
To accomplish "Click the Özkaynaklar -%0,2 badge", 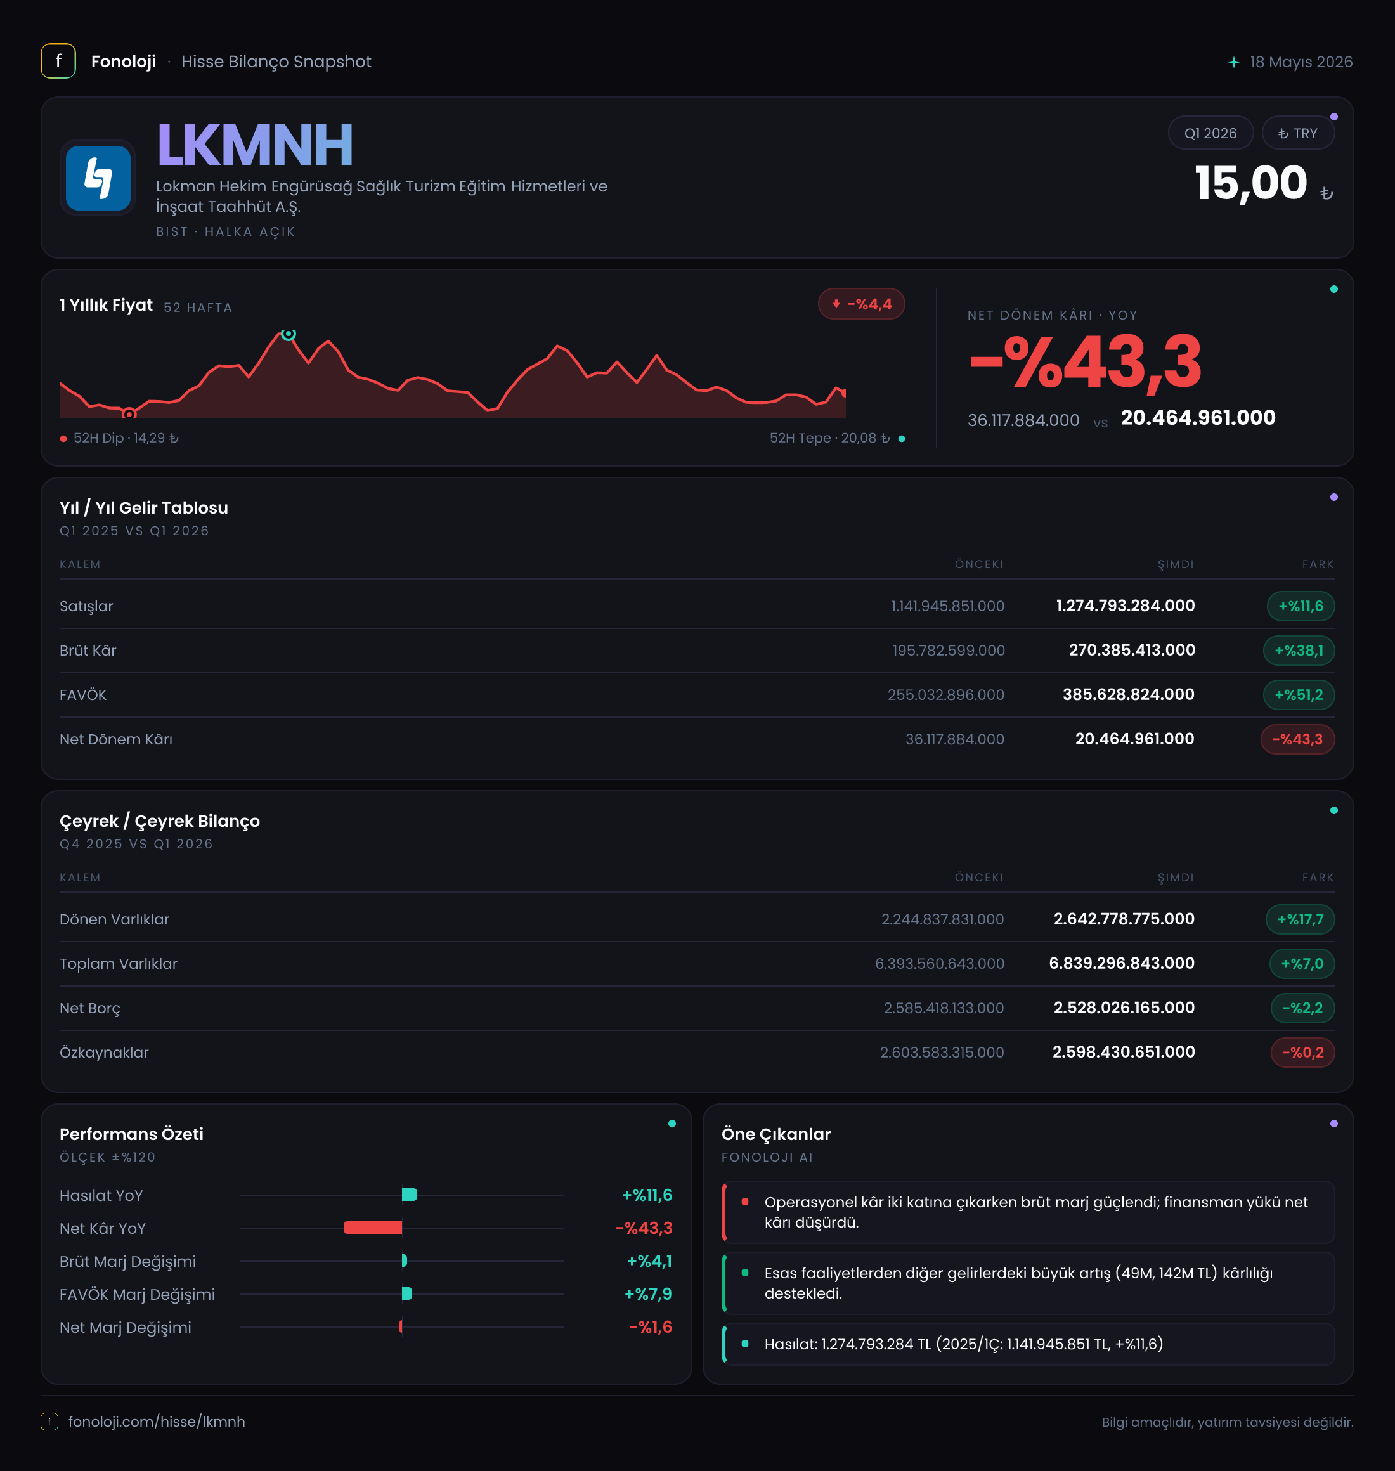I will point(1302,1053).
